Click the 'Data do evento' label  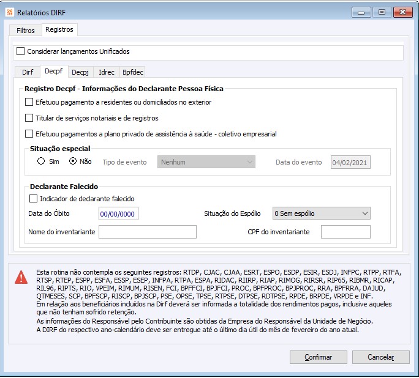coord(299,162)
